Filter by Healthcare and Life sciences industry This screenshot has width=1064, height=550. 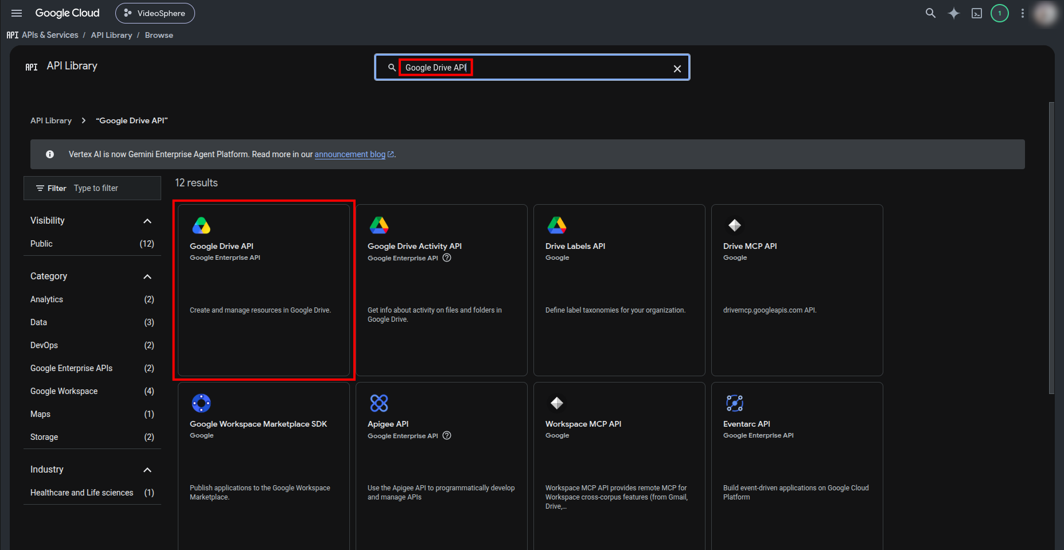coord(92,493)
